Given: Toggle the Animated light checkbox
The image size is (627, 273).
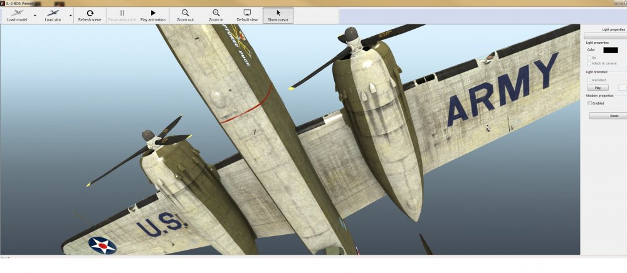Looking at the screenshot, I should pyautogui.click(x=589, y=80).
